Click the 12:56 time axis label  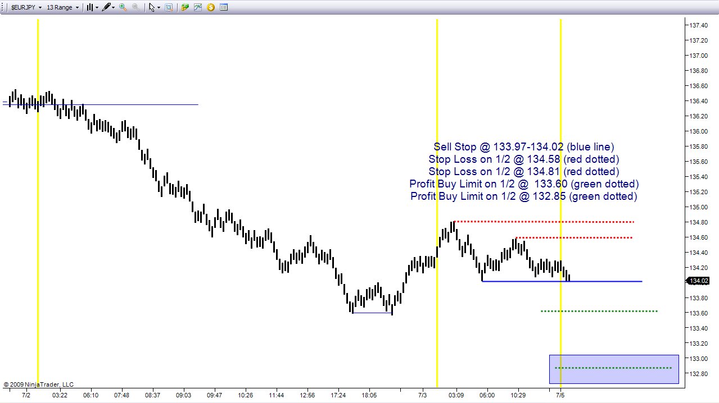coord(307,395)
